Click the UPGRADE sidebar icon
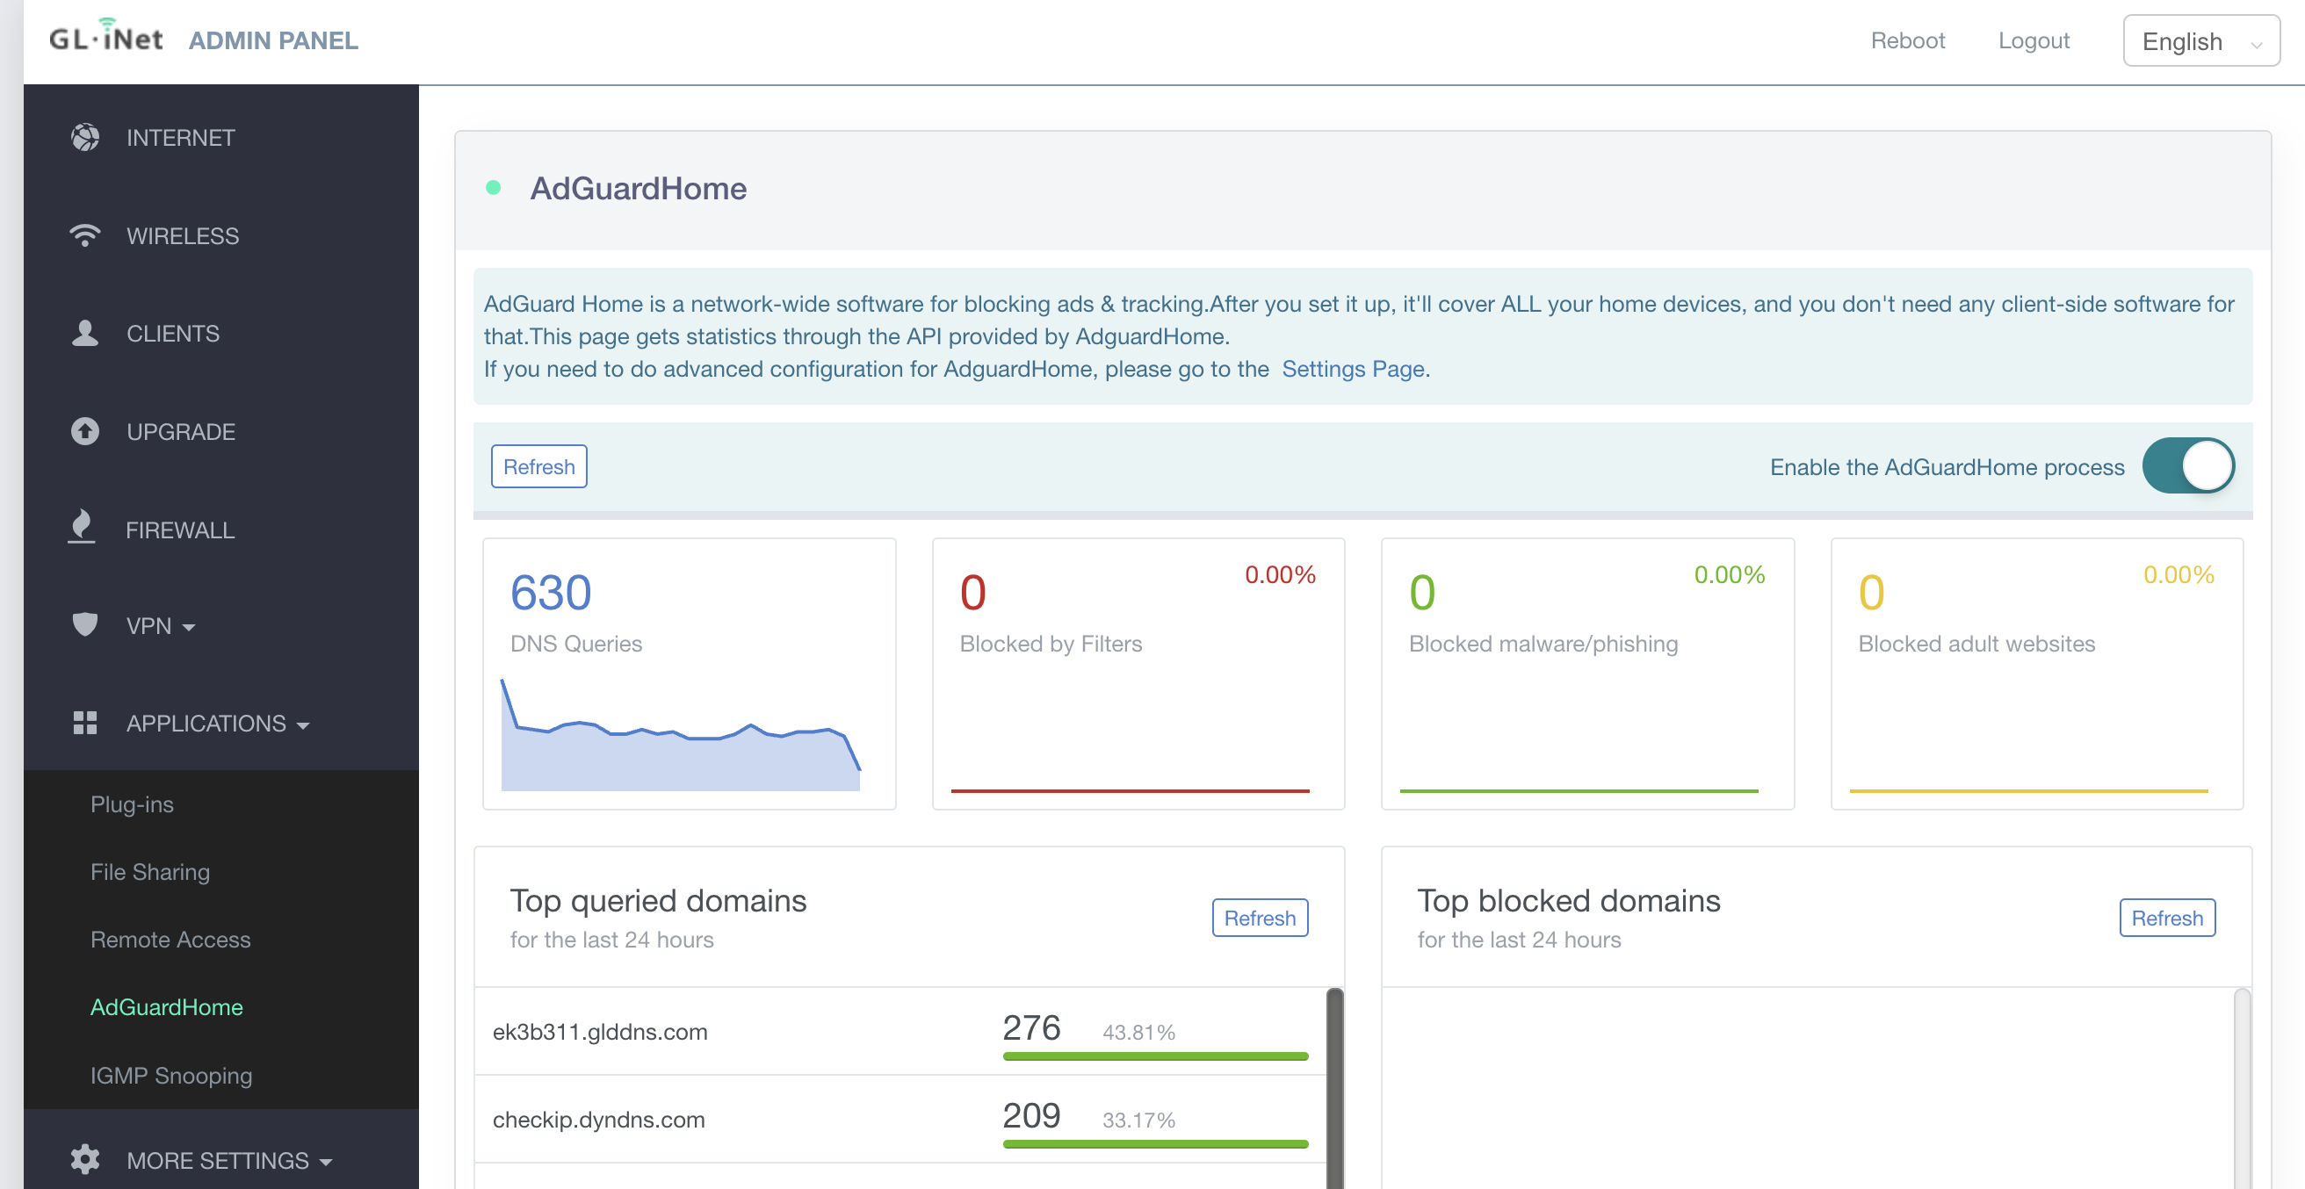Image resolution: width=2305 pixels, height=1189 pixels. tap(82, 430)
